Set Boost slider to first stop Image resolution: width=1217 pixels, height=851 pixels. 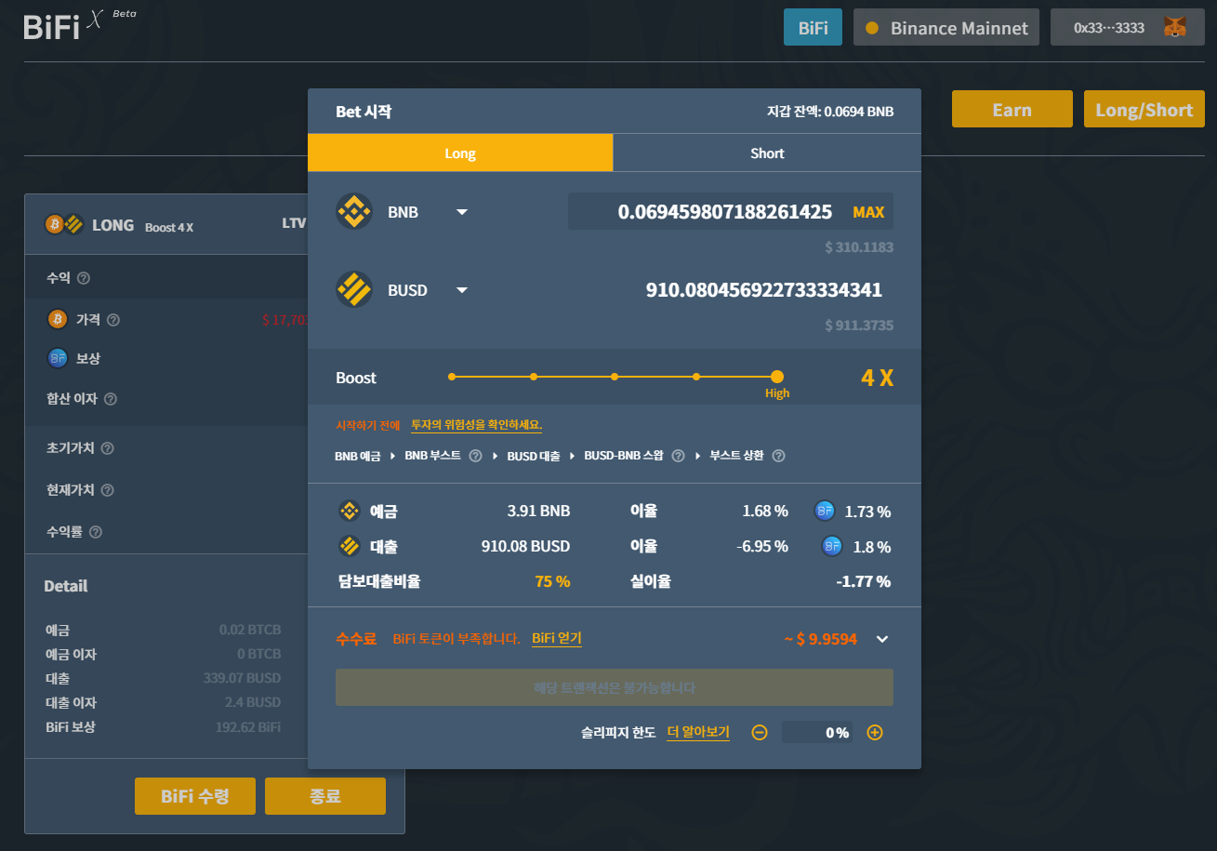point(452,377)
